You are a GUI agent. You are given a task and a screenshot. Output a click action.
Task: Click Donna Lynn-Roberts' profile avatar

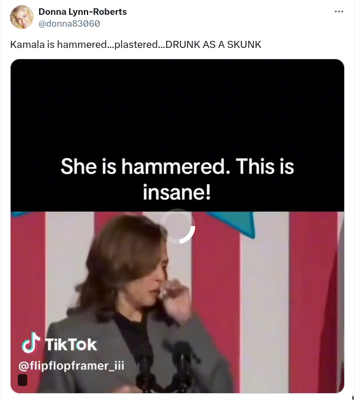(x=22, y=17)
